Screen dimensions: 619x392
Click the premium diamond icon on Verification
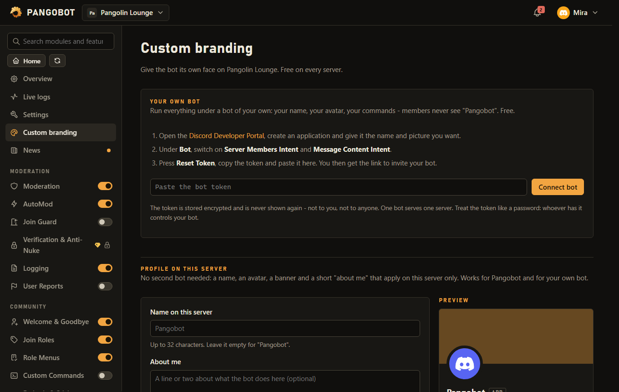pos(97,245)
